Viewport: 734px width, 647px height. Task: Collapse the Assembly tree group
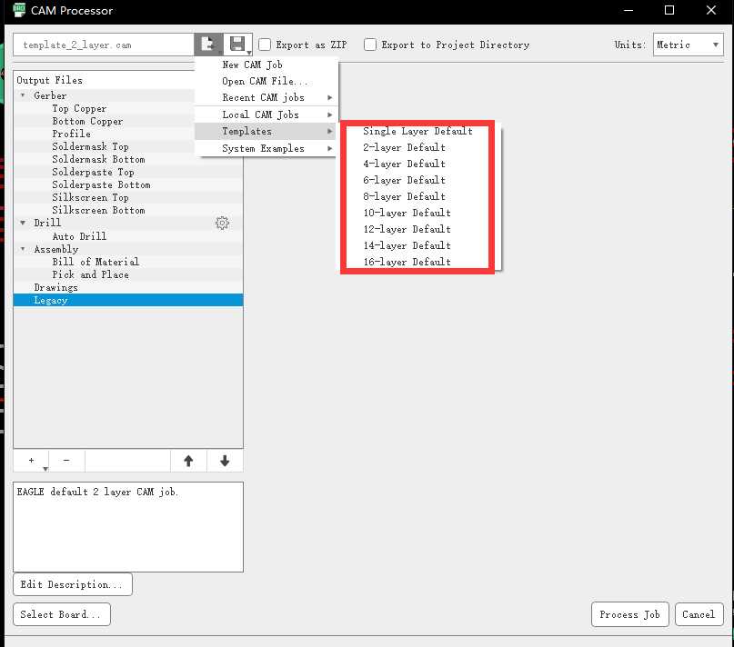(23, 249)
